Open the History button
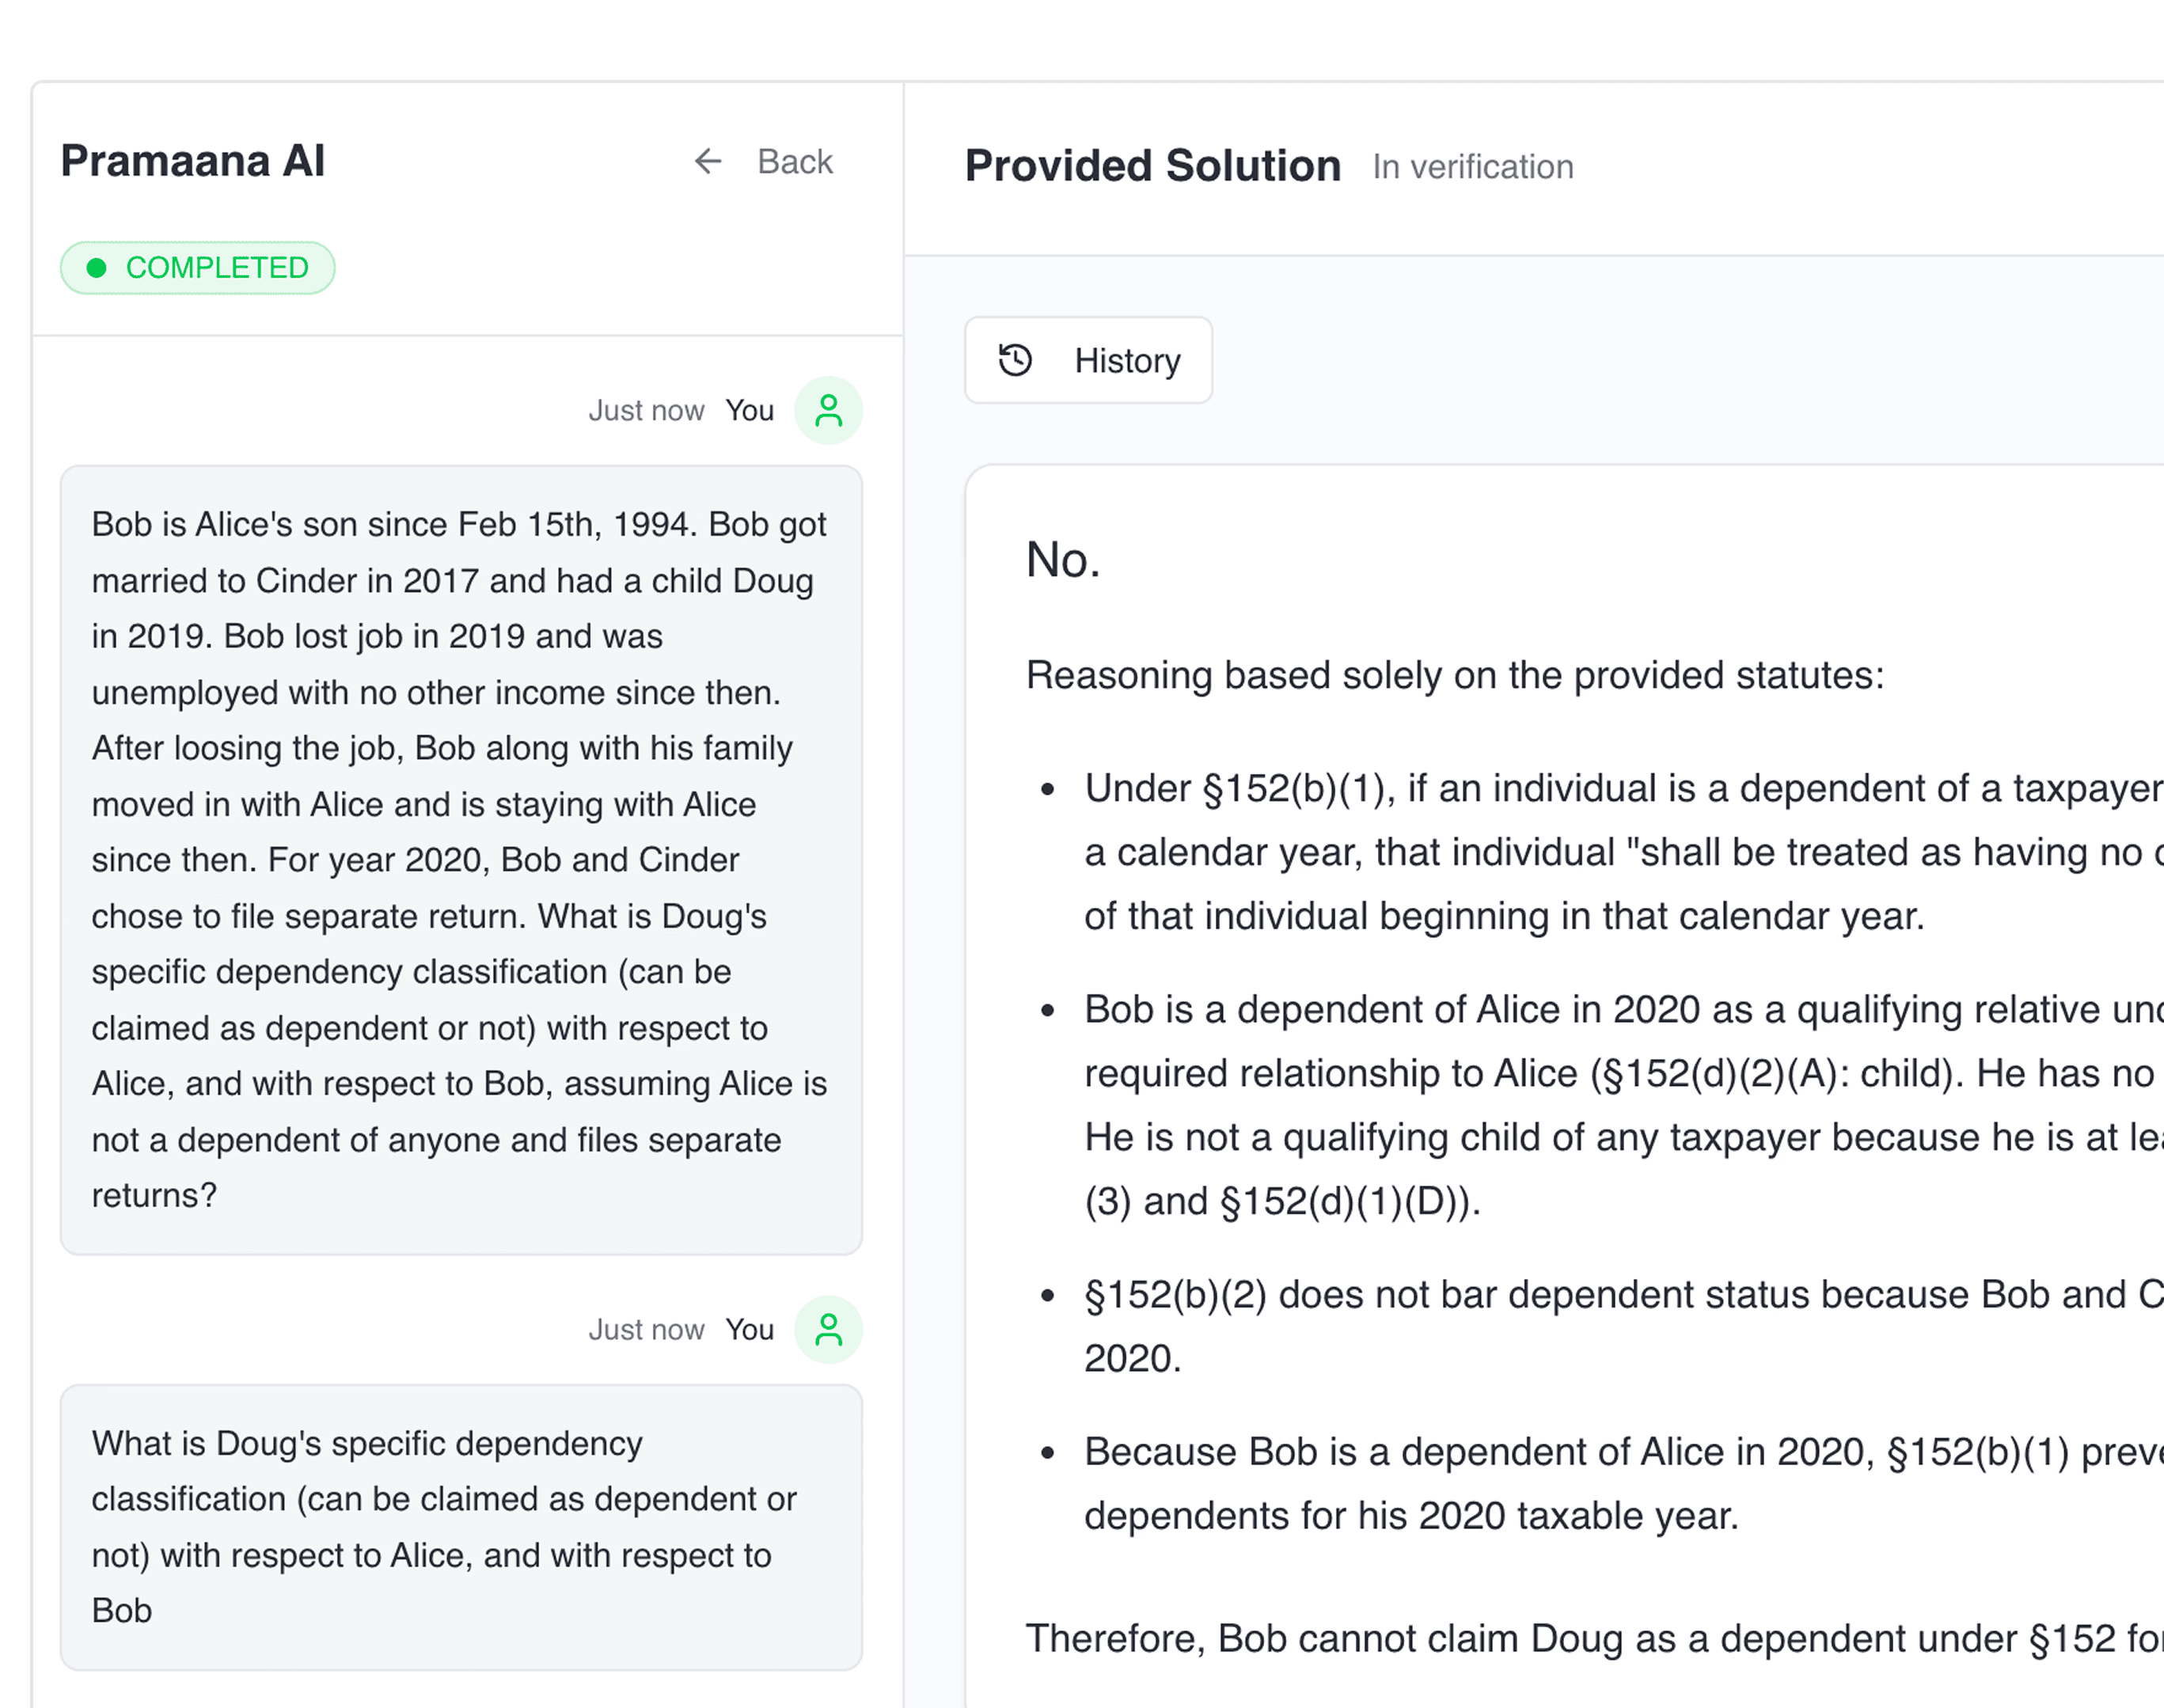Screen dimensions: 2164x1708 tap(1088, 360)
